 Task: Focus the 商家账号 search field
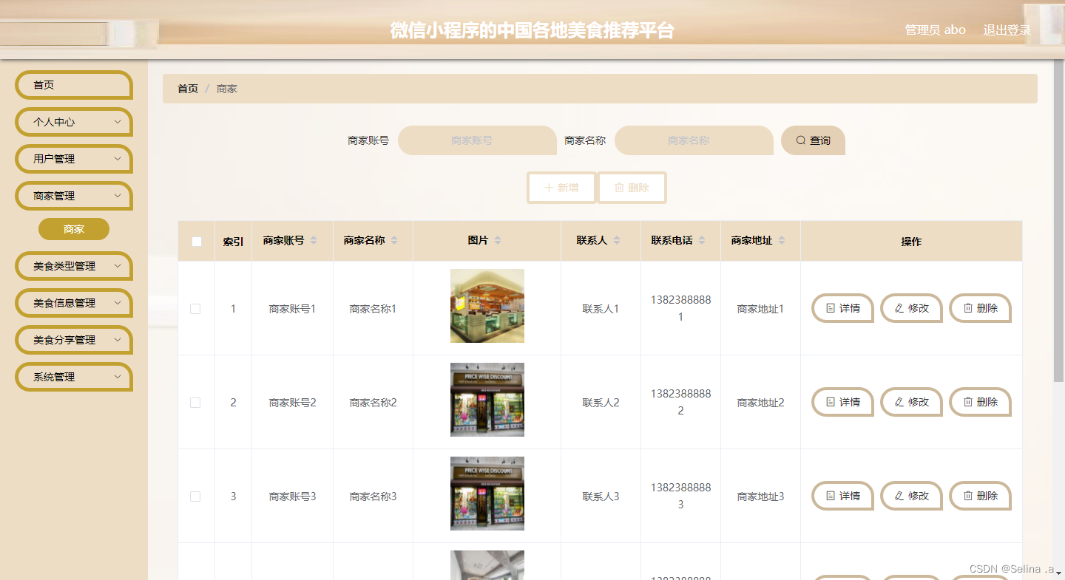pos(477,140)
